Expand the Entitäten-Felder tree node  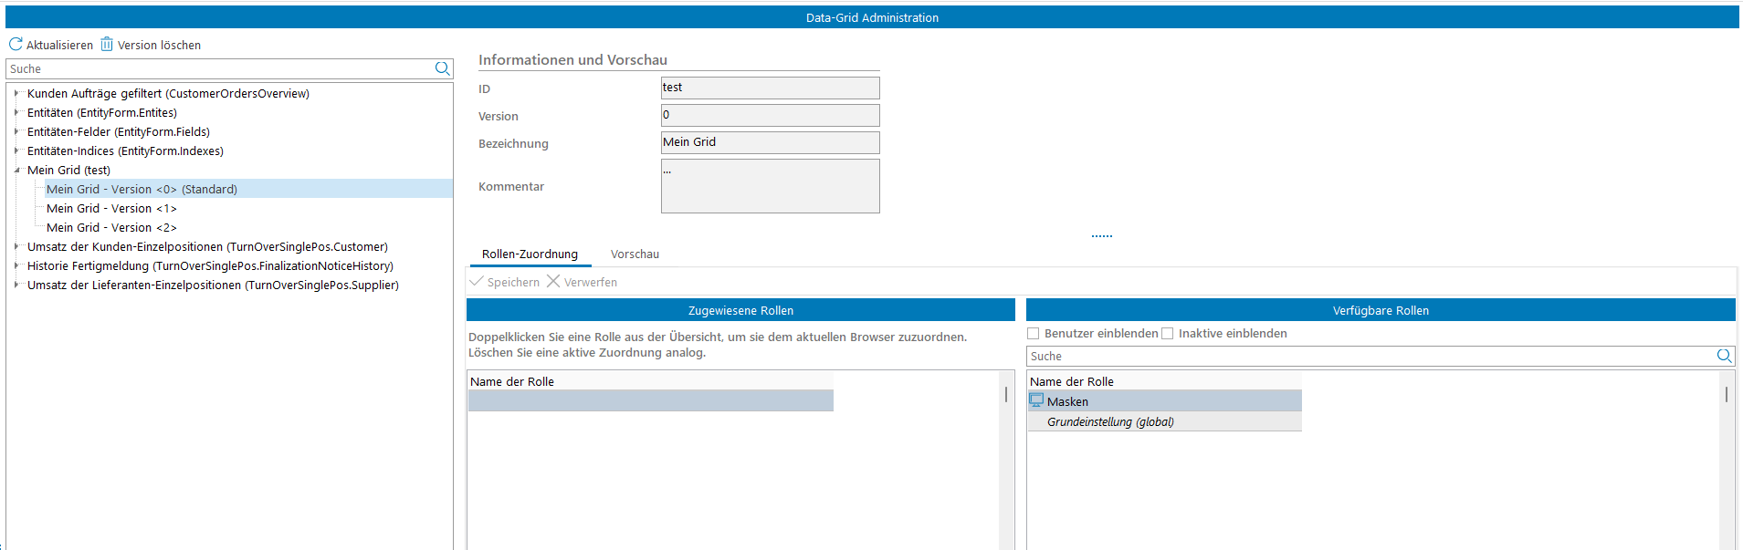[x=16, y=131]
